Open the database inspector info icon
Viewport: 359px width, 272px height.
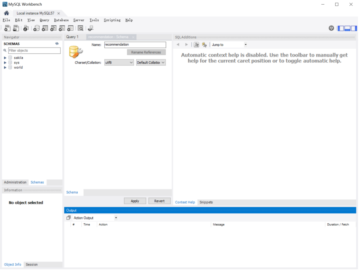(x=26, y=28)
